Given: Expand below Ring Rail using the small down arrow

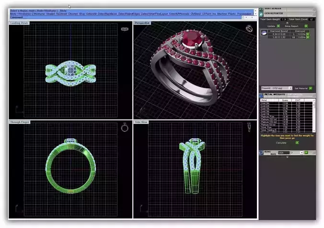Looking at the screenshot, I should pos(287,157).
